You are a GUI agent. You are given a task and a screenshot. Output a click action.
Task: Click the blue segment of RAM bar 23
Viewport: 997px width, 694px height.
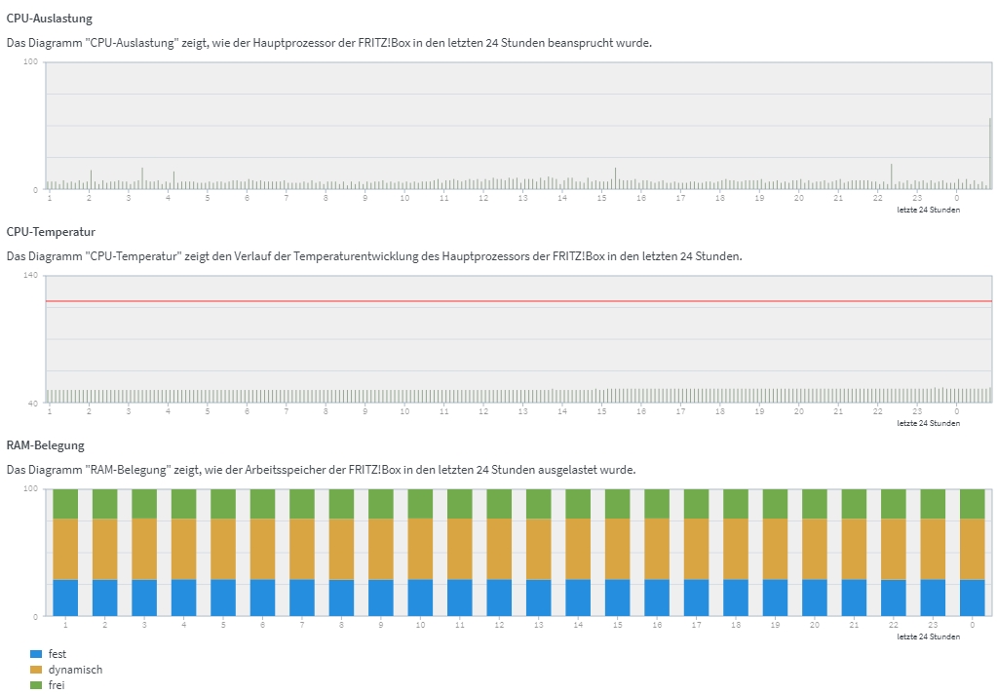tap(933, 598)
